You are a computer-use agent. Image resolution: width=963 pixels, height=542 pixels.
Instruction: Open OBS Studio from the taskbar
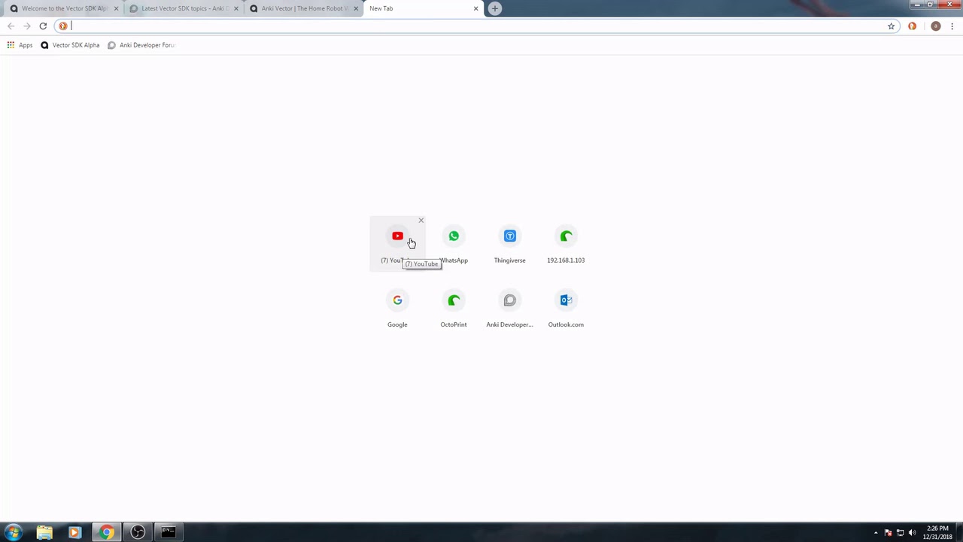point(138,532)
